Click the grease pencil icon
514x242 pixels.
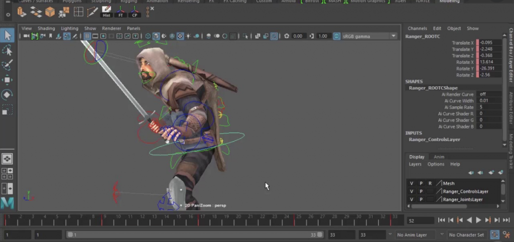[75, 36]
